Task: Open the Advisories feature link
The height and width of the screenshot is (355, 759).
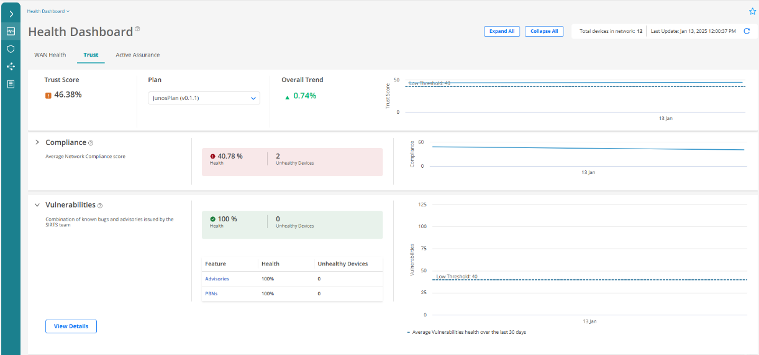Action: [217, 279]
